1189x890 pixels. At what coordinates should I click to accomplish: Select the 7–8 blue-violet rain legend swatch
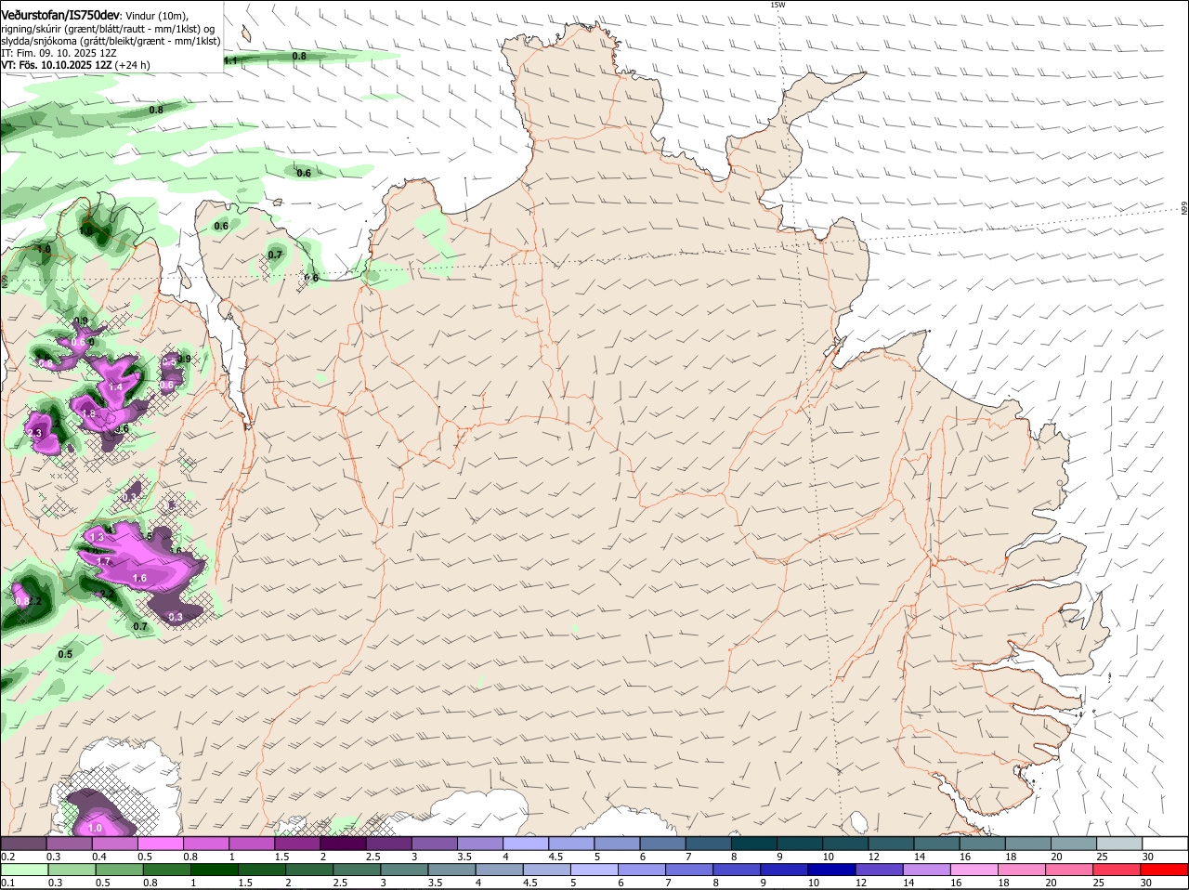click(x=690, y=869)
